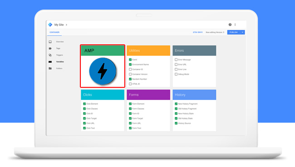Screen dimensions: 295x167
Task: Click Now editing Version 3 text
Action: [x=215, y=32]
